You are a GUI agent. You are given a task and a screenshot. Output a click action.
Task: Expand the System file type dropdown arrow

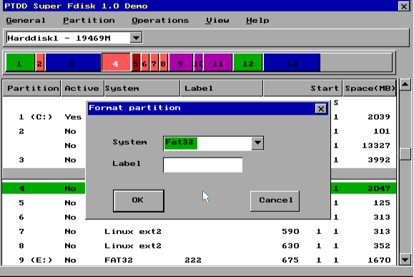point(257,143)
